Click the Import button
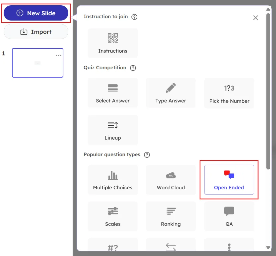276x256 pixels. (x=35, y=32)
